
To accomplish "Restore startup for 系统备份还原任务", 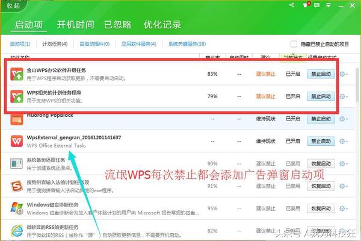I will click(x=321, y=163).
